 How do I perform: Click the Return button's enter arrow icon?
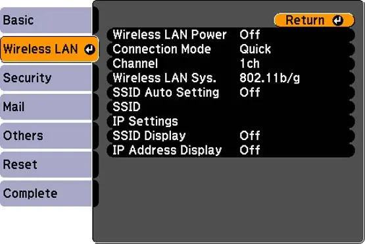point(337,20)
